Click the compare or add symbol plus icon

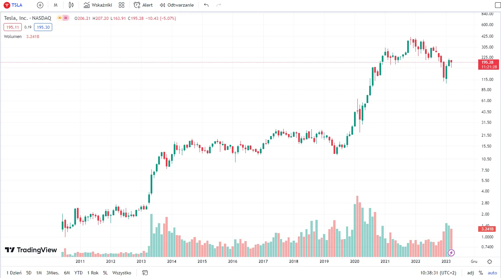pyautogui.click(x=40, y=5)
